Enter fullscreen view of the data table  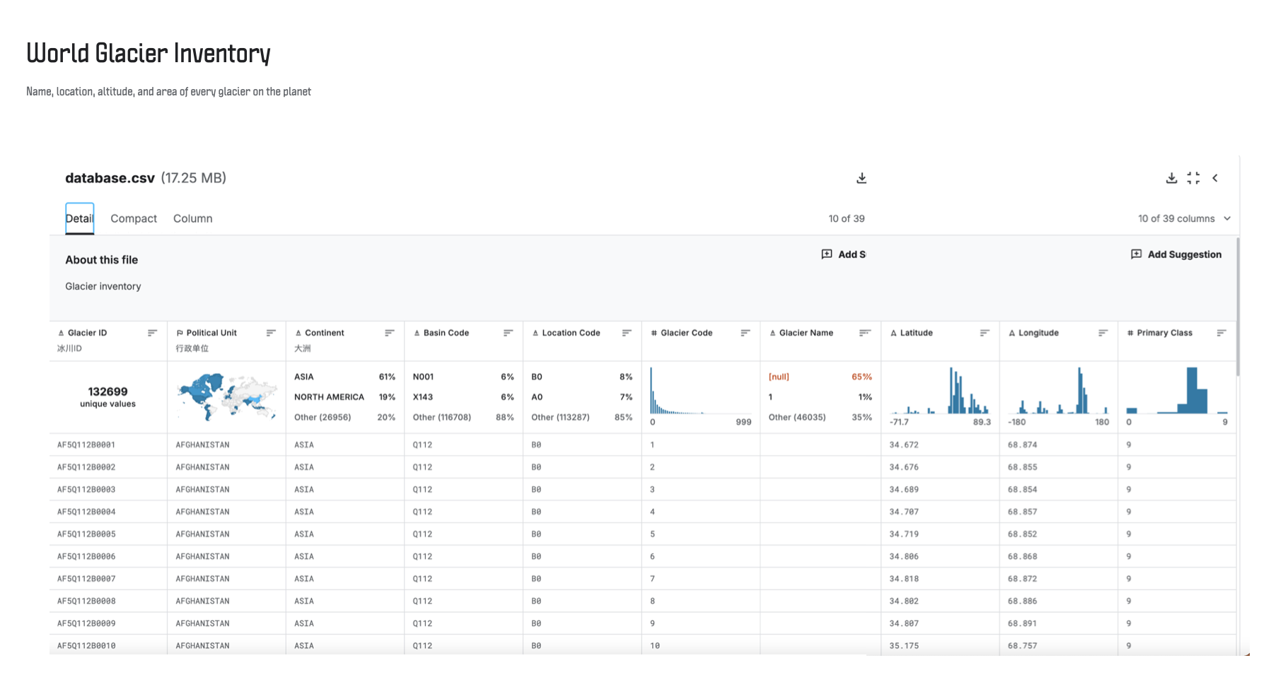(x=1193, y=178)
